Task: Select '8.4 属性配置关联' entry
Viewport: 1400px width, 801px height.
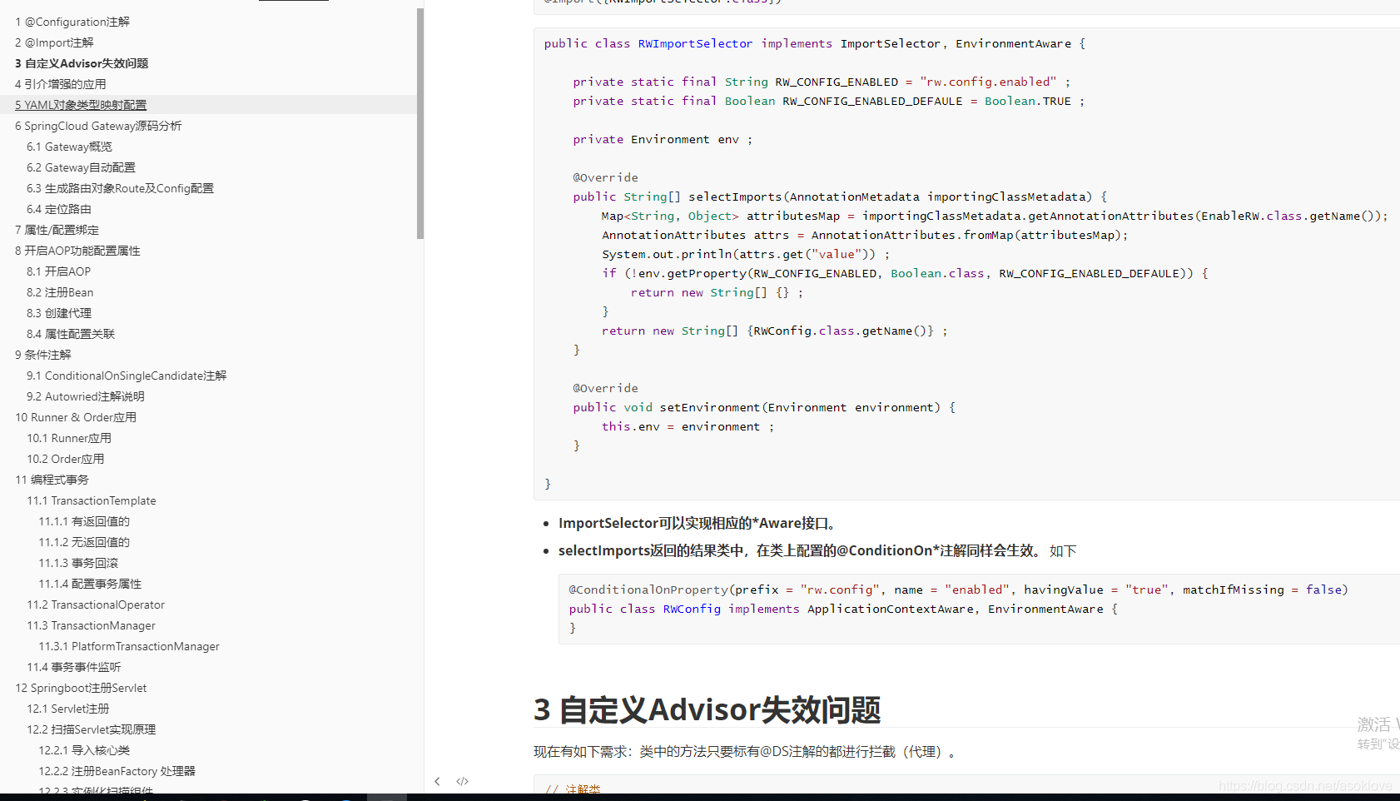Action: (x=71, y=334)
